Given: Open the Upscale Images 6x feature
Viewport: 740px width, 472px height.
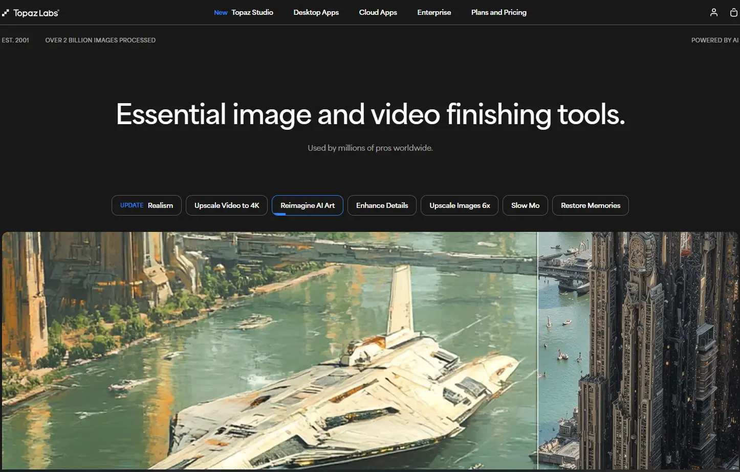Looking at the screenshot, I should tap(459, 205).
